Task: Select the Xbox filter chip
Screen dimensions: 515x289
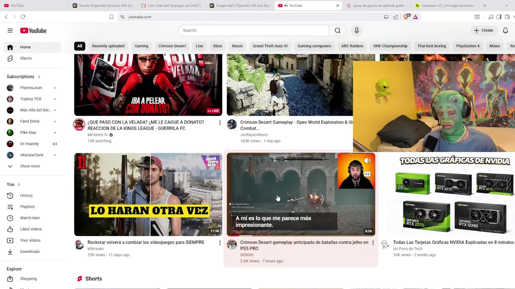Action: click(x=218, y=46)
